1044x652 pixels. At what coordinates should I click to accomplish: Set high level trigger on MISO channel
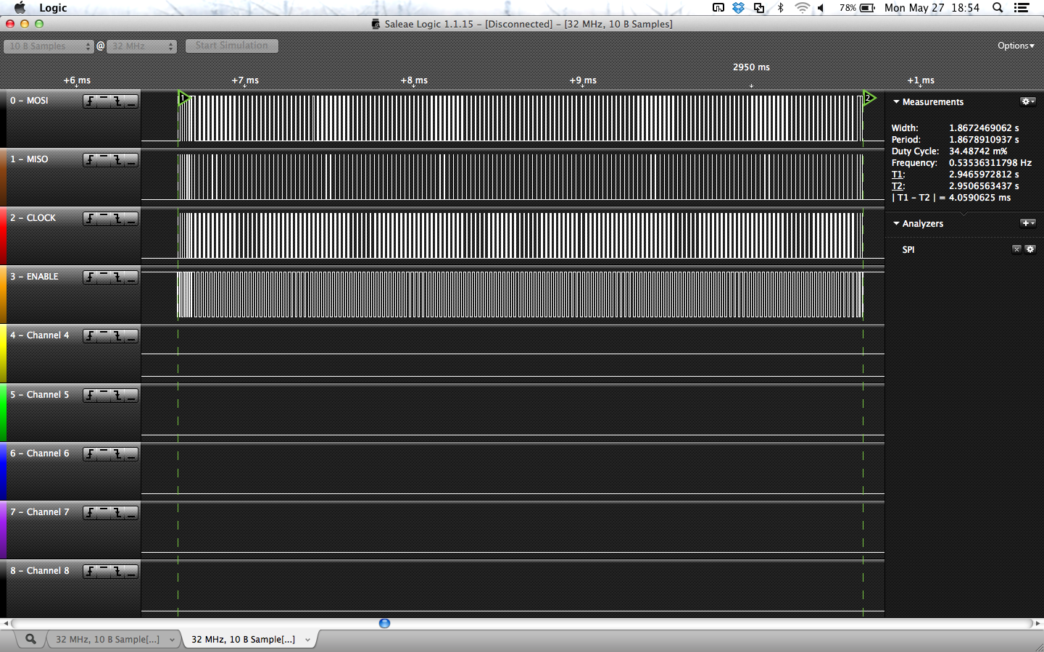tap(104, 160)
